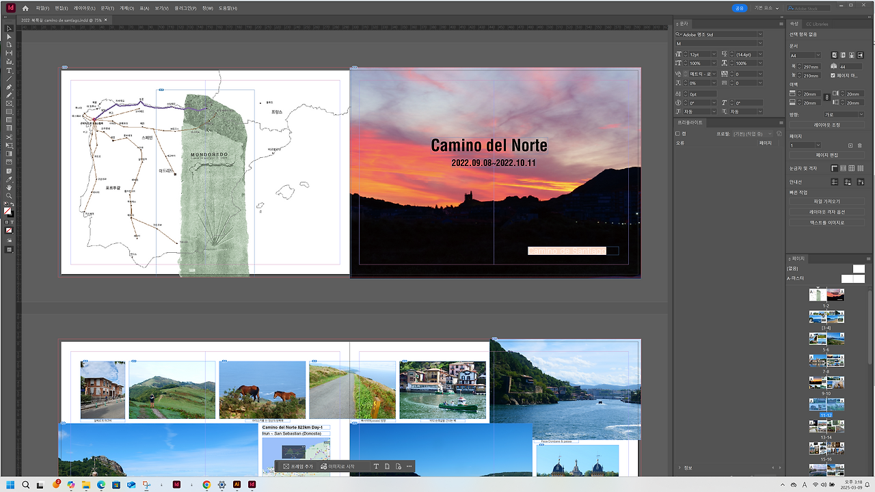Screen dimensions: 875x492
Task: Select the Direct Selection tool
Action: click(x=9, y=37)
